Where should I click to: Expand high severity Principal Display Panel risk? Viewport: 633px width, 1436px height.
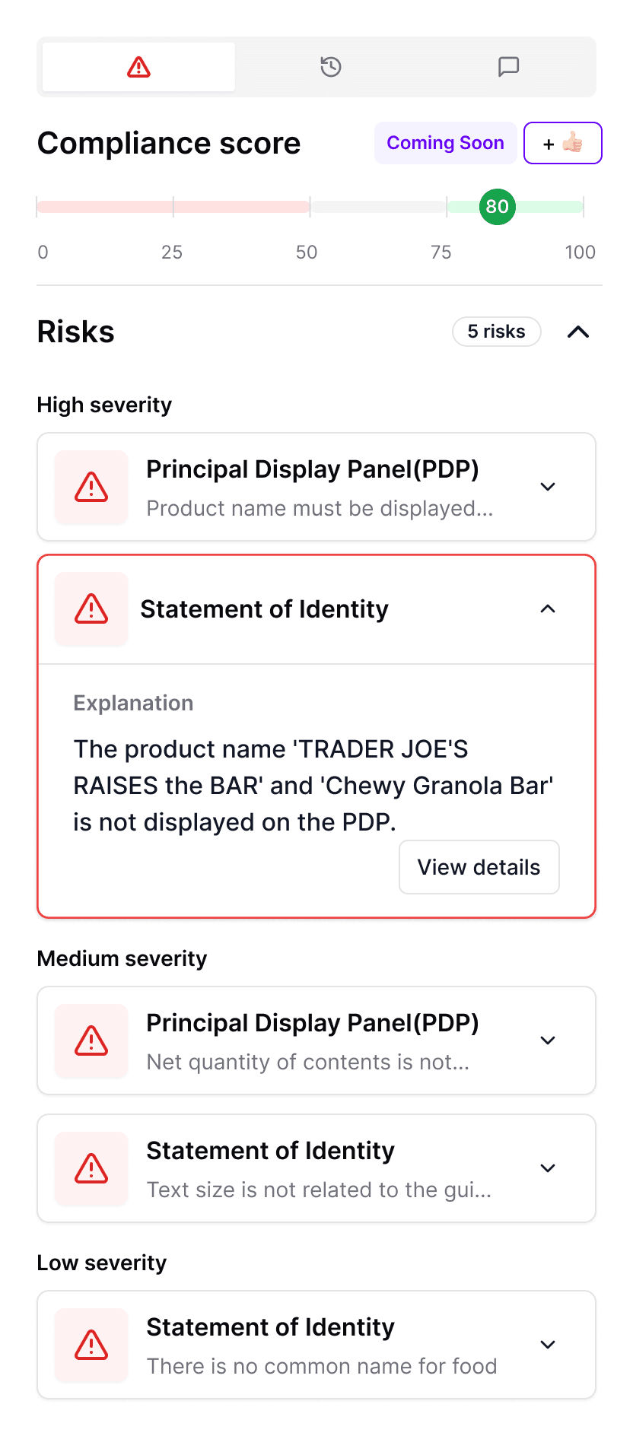pos(548,487)
